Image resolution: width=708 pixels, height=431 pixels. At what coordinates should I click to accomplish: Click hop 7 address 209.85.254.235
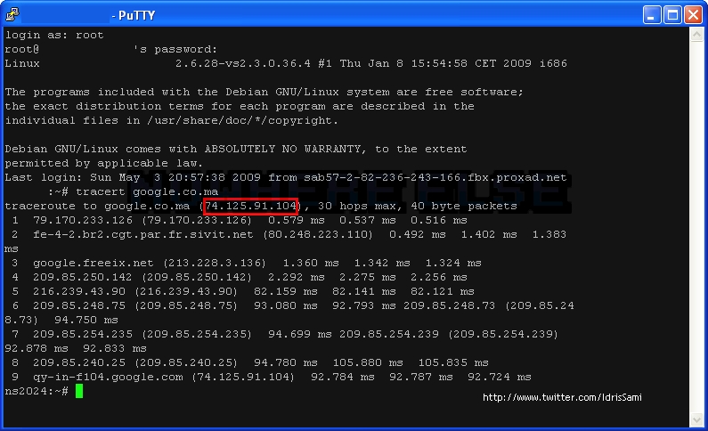pos(83,334)
